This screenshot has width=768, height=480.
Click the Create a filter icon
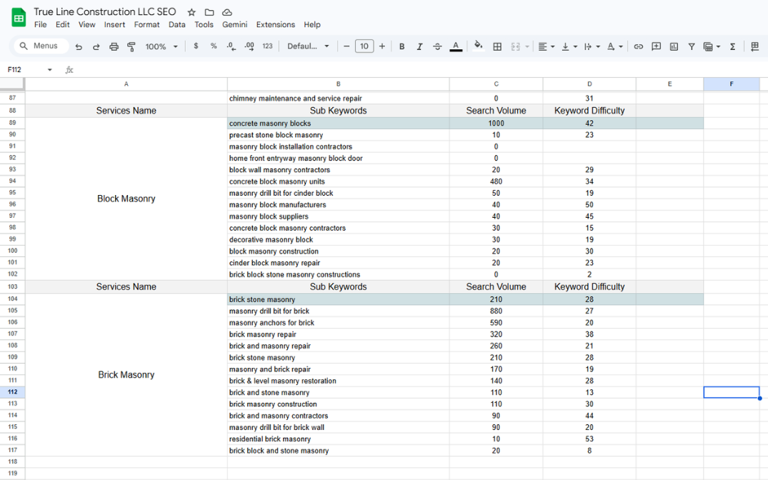[692, 46]
